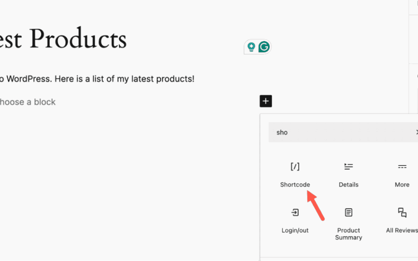Click the 'More' block label
The image size is (418, 261).
(x=402, y=185)
